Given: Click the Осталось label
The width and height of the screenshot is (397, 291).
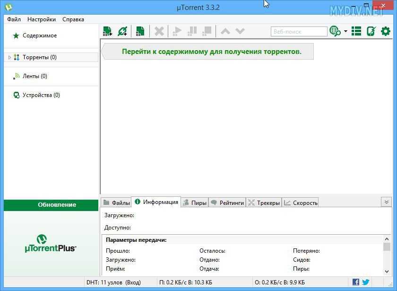Looking at the screenshot, I should pyautogui.click(x=212, y=251).
